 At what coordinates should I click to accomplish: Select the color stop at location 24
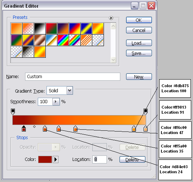pos(45,129)
